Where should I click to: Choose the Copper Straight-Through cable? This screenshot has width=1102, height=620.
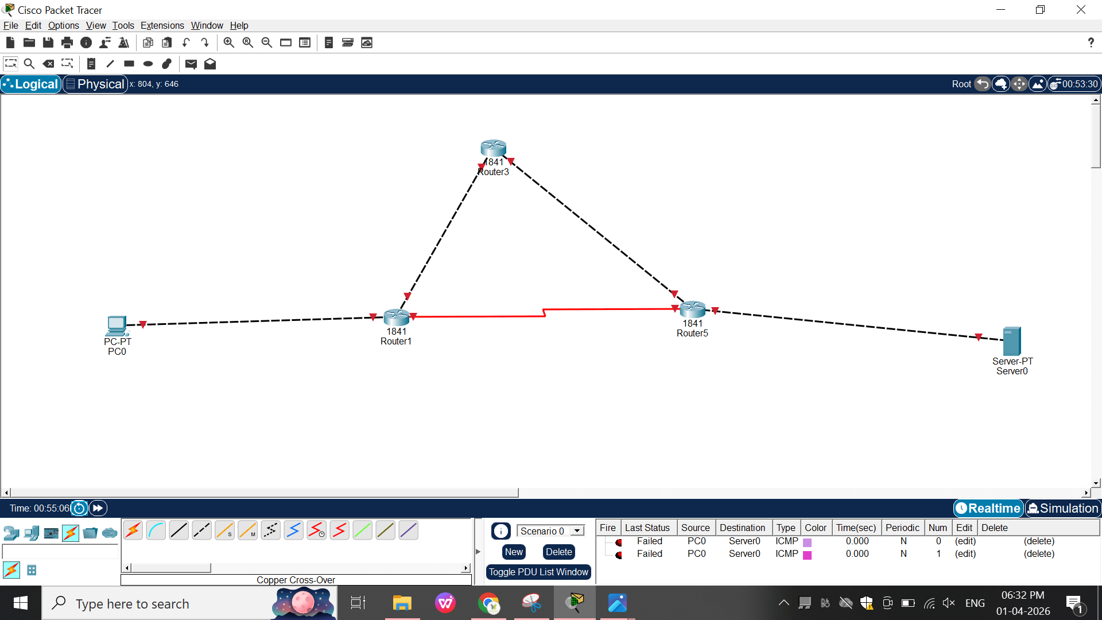[x=179, y=530]
